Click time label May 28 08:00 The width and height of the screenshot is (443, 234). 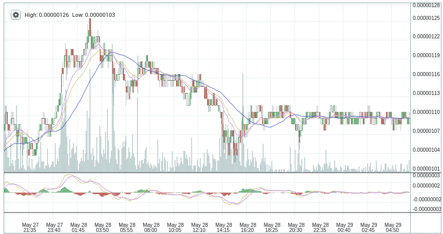coord(151,227)
